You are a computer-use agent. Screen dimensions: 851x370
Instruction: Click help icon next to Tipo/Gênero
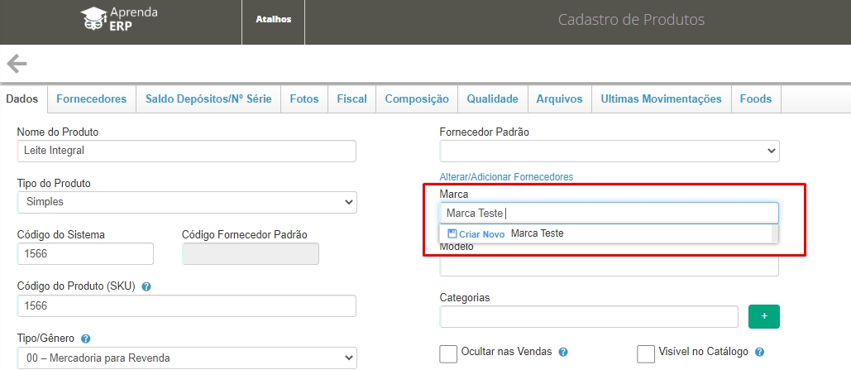coord(86,339)
